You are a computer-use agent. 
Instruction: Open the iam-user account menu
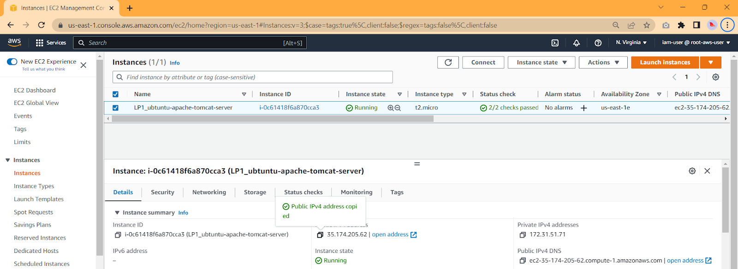pos(696,42)
